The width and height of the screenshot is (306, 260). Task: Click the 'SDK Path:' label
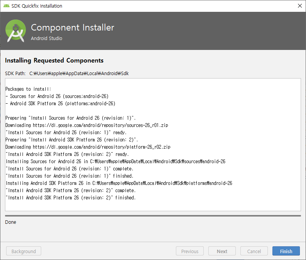[15, 73]
